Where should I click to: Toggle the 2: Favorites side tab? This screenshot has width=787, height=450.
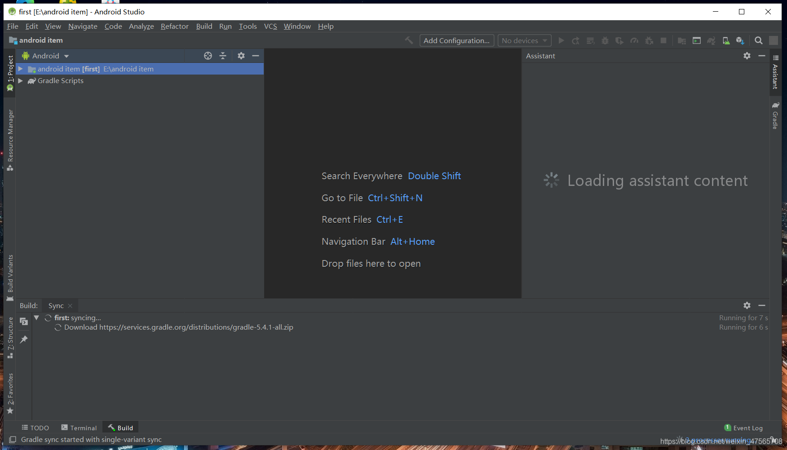(x=10, y=393)
